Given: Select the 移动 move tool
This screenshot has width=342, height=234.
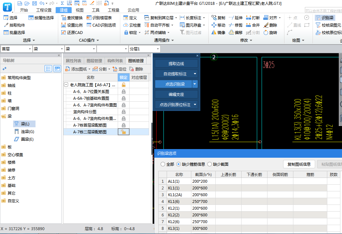Looking at the screenshot, I should pyautogui.click(x=218, y=25).
